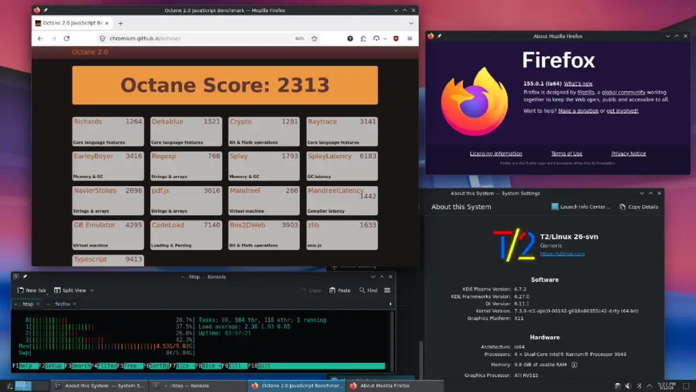The height and width of the screenshot is (392, 696).
Task: Click Copy Details in System Settings
Action: 639,206
